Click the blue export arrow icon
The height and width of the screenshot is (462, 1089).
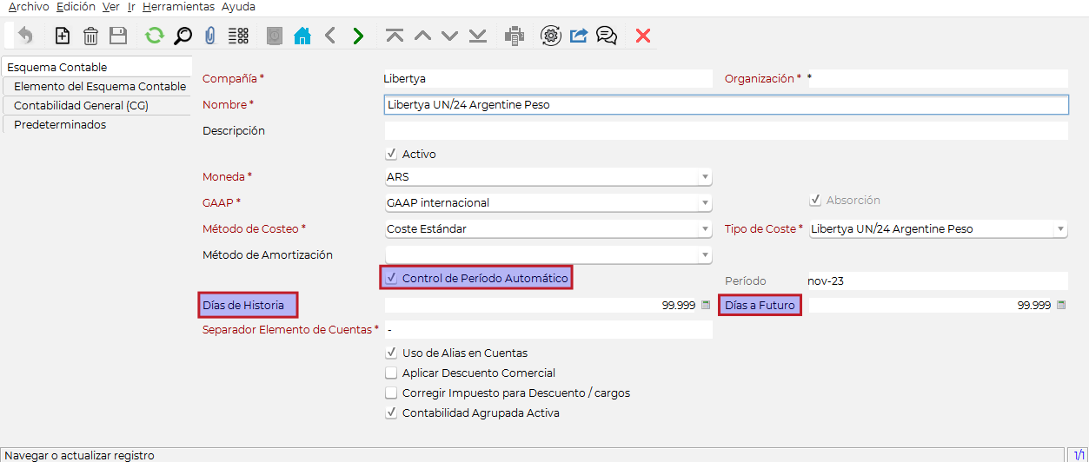(x=579, y=36)
